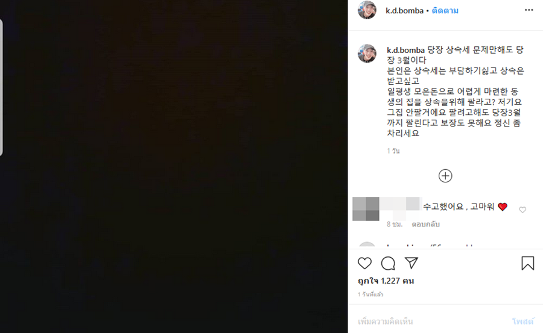Open the three-dot more options menu
This screenshot has width=543, height=333.
tap(529, 10)
